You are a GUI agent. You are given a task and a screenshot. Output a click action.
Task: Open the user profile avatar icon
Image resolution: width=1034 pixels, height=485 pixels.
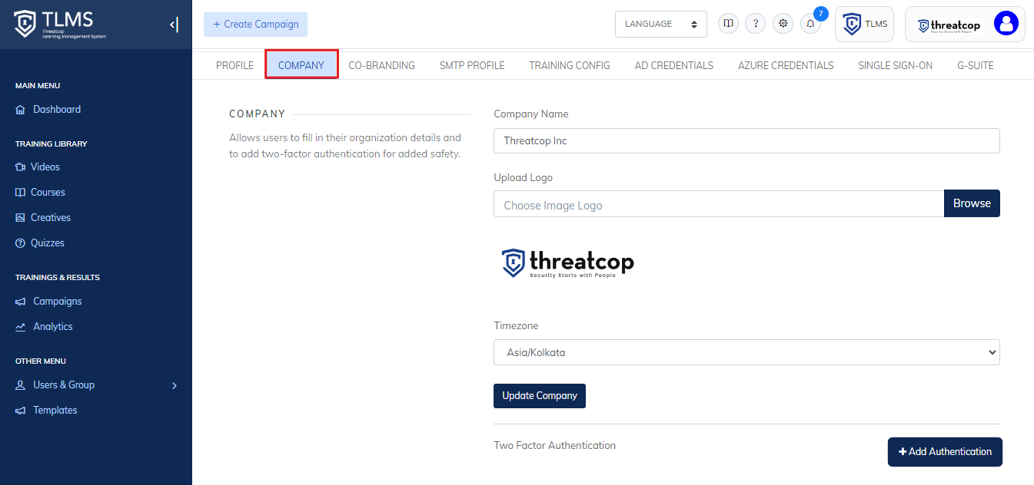(1006, 24)
